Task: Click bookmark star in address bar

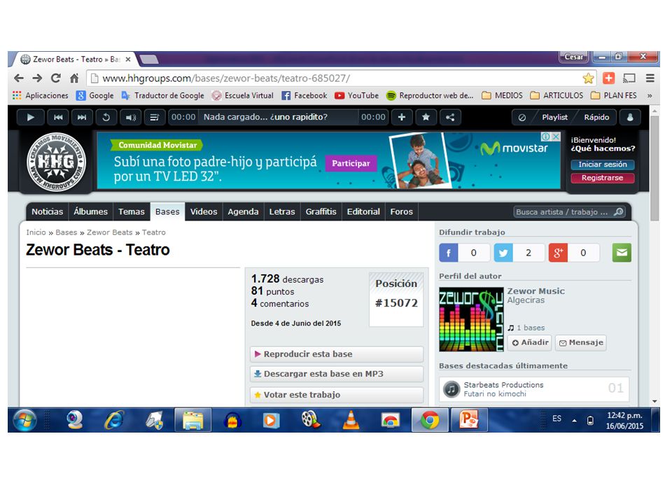Action: point(588,78)
